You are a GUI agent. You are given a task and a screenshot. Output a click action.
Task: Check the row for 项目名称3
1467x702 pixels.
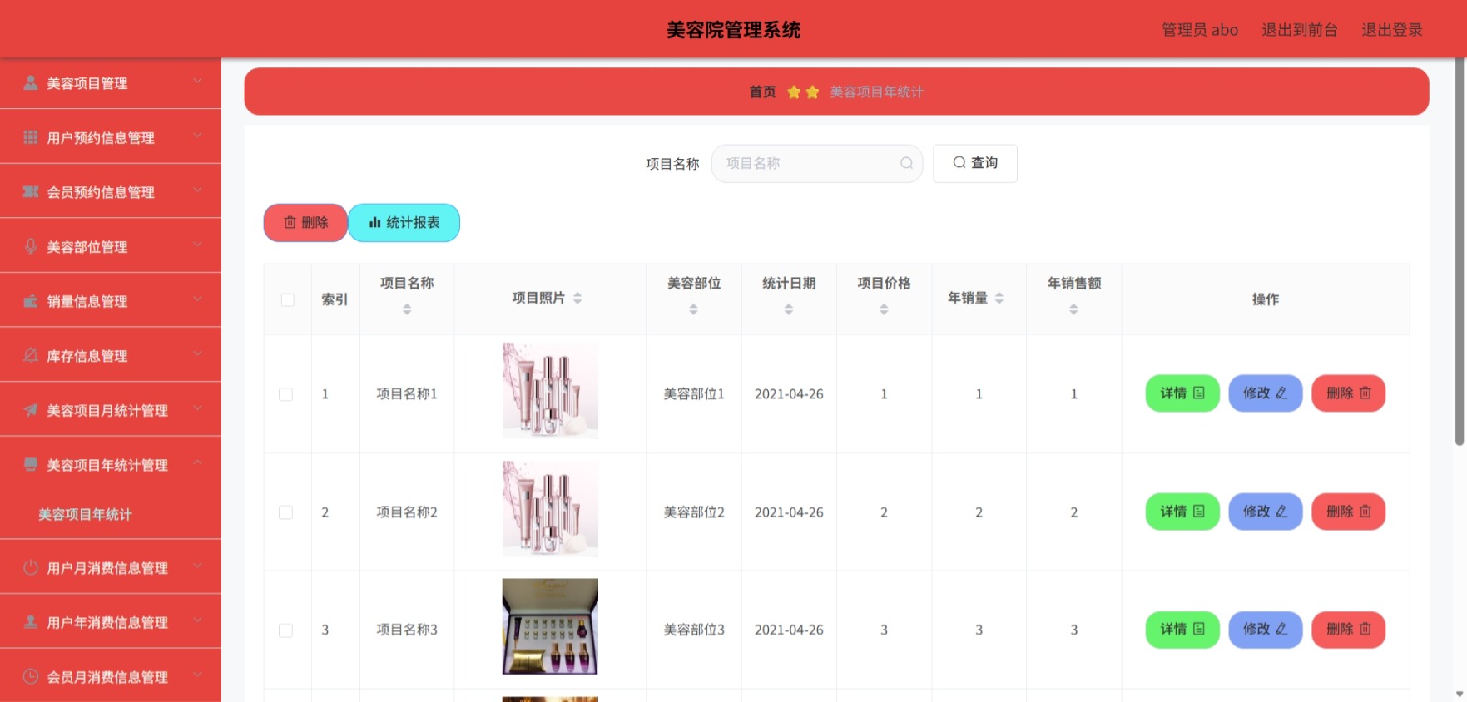285,630
